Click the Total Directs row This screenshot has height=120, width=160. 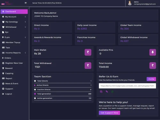[x=63, y=81]
